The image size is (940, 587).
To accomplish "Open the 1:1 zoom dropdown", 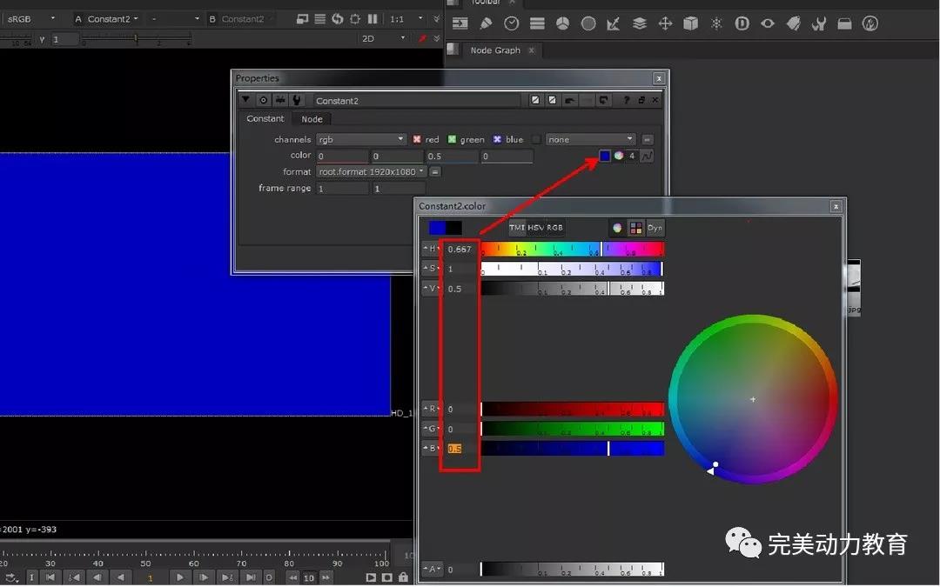I will pyautogui.click(x=406, y=18).
